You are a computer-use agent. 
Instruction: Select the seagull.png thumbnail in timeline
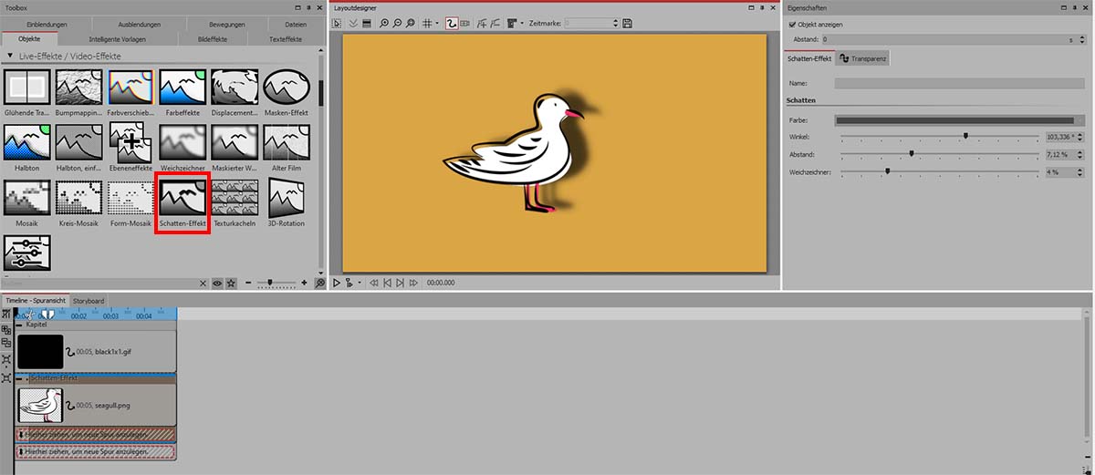pos(40,406)
